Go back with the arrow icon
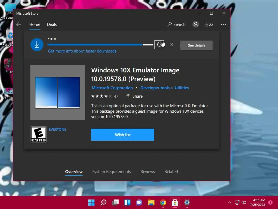 coord(18,24)
